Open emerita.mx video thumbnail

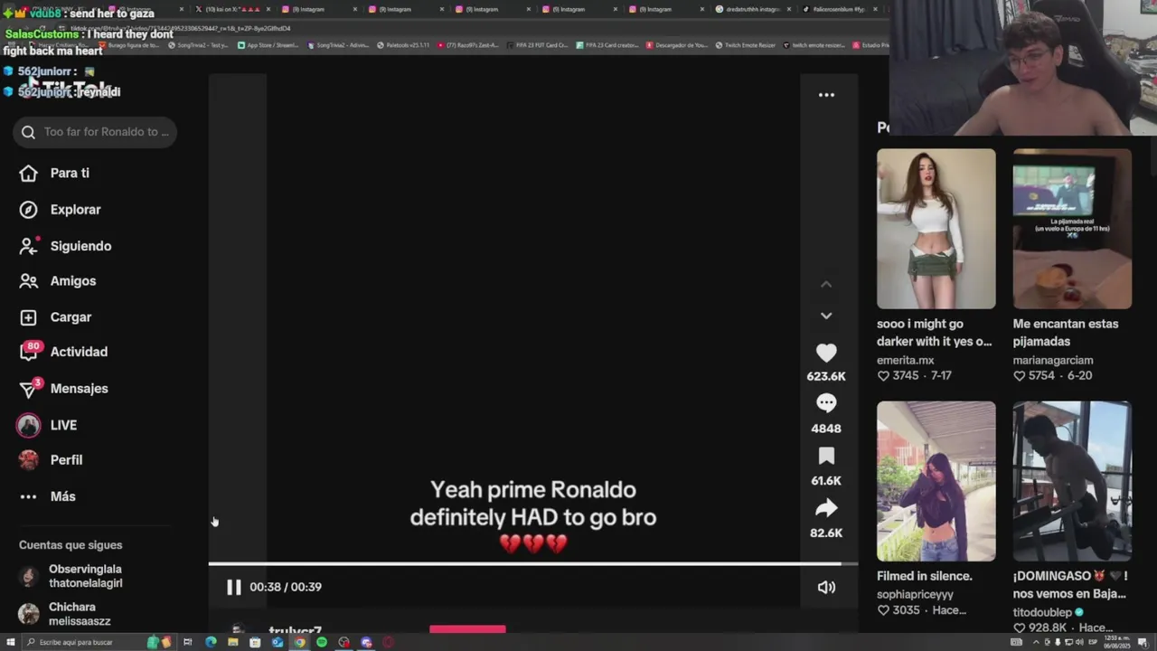(x=936, y=229)
